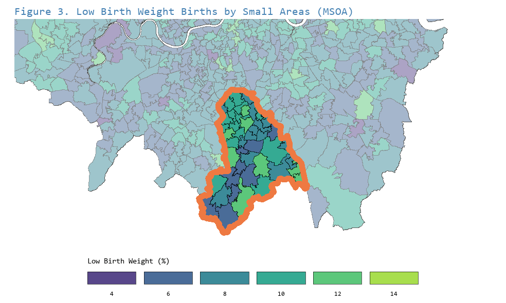Viewport: 506px width, 303px height.
Task: Click the purple legend swatch for 4
Action: (x=112, y=278)
